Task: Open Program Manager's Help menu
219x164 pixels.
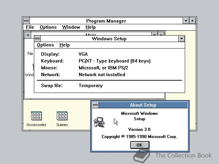Action: click(x=90, y=27)
